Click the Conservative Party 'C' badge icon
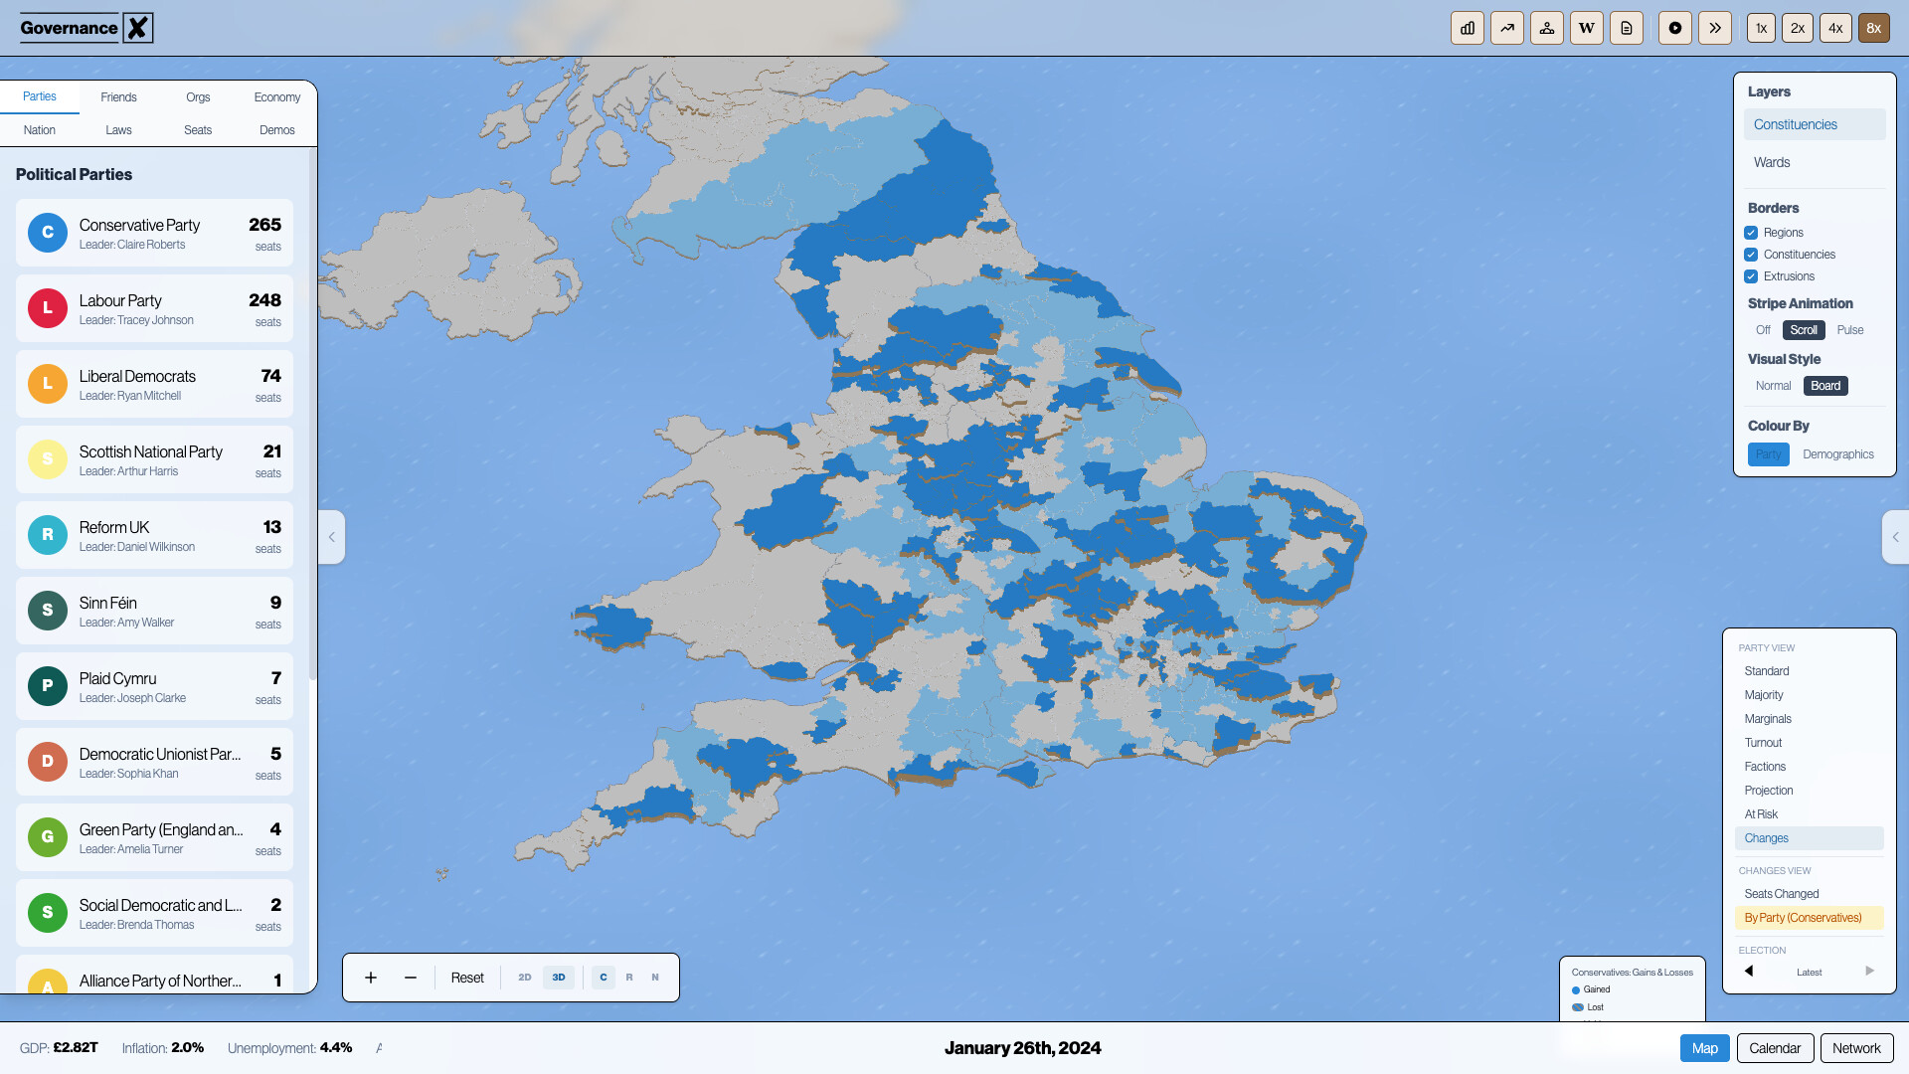Screen dimensions: 1909x1074 (47, 232)
